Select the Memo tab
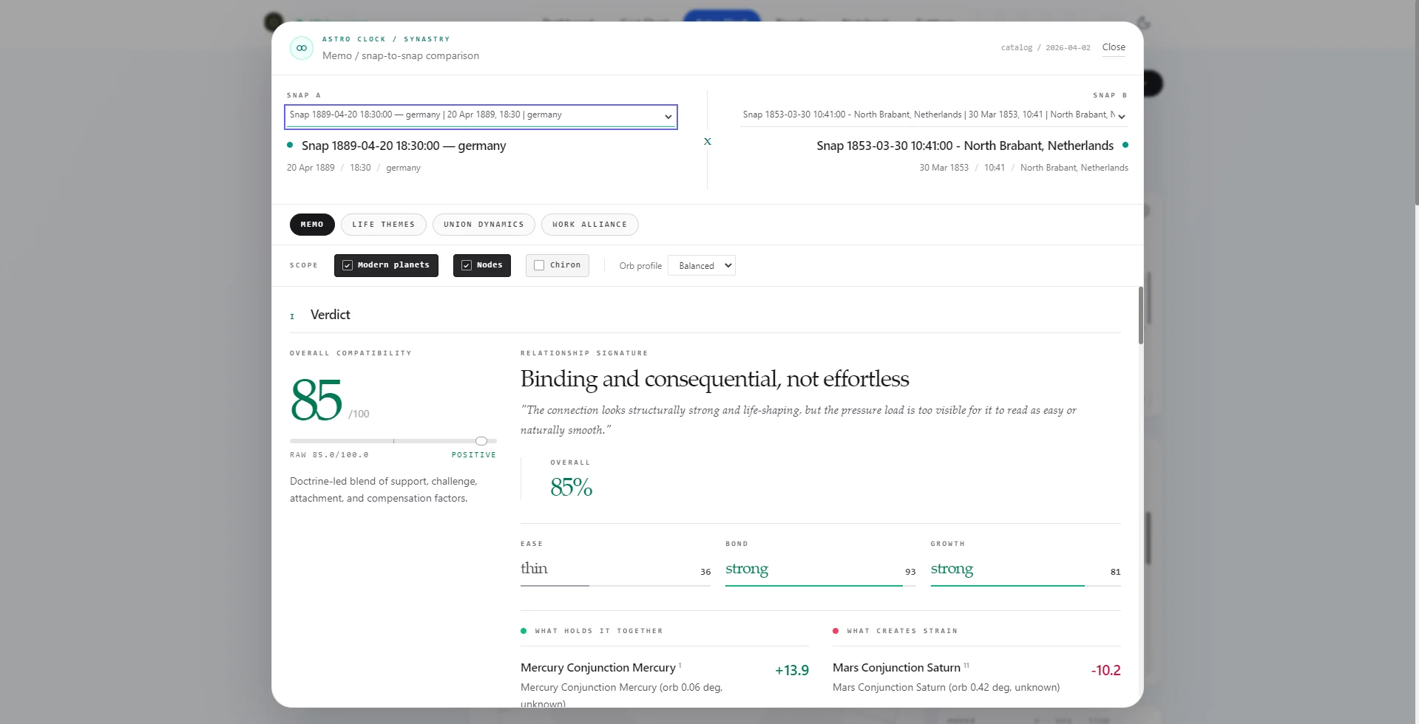Viewport: 1419px width, 724px height. coord(312,225)
